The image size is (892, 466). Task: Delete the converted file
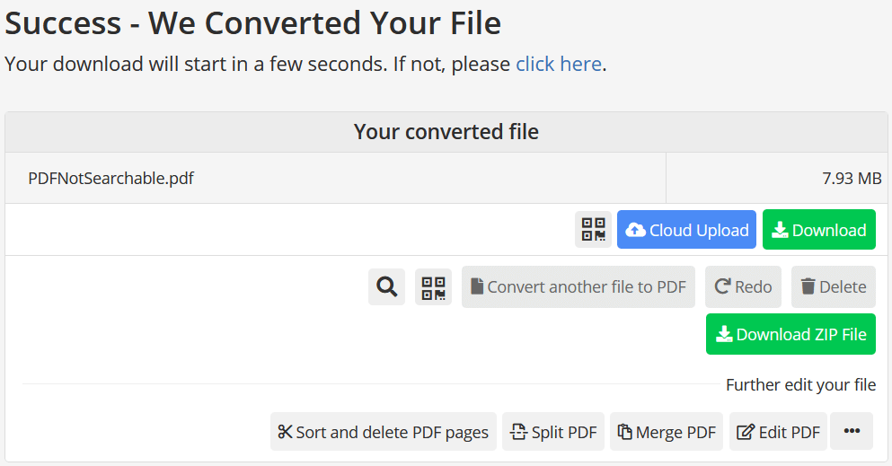(x=834, y=287)
